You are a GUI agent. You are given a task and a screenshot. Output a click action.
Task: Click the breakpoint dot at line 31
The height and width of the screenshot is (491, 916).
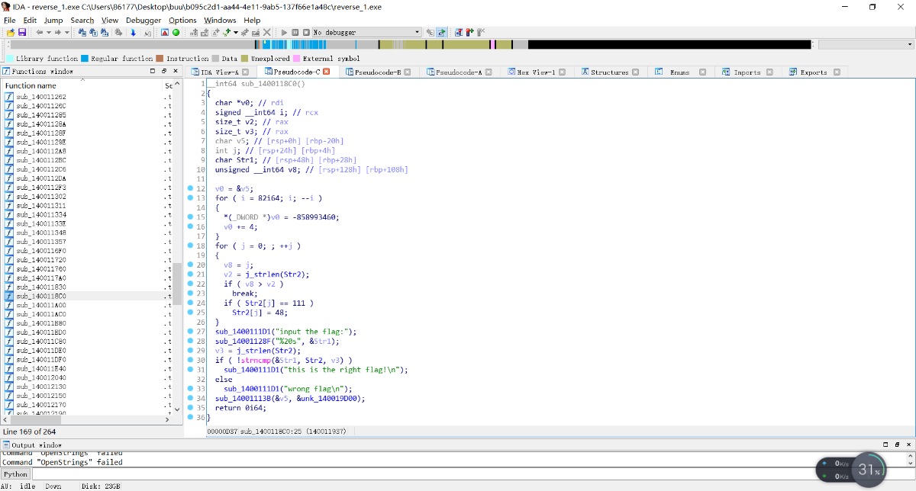click(x=190, y=370)
